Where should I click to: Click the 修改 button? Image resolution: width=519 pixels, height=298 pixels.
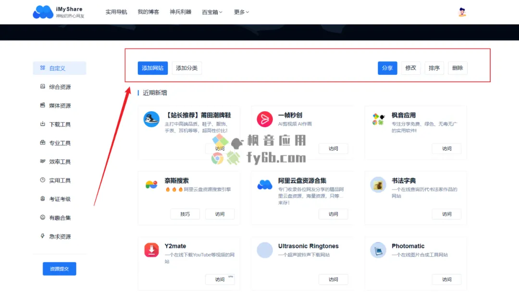click(x=411, y=68)
